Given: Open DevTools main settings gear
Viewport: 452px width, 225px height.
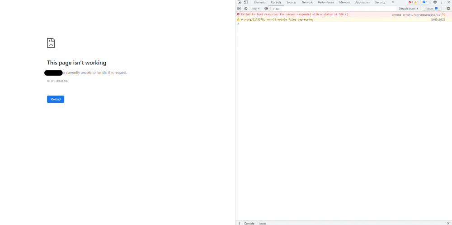Looking at the screenshot, I should tap(435, 2).
